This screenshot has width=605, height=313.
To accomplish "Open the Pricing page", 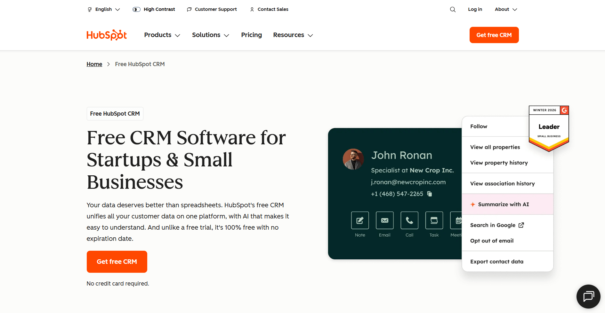I will click(252, 35).
